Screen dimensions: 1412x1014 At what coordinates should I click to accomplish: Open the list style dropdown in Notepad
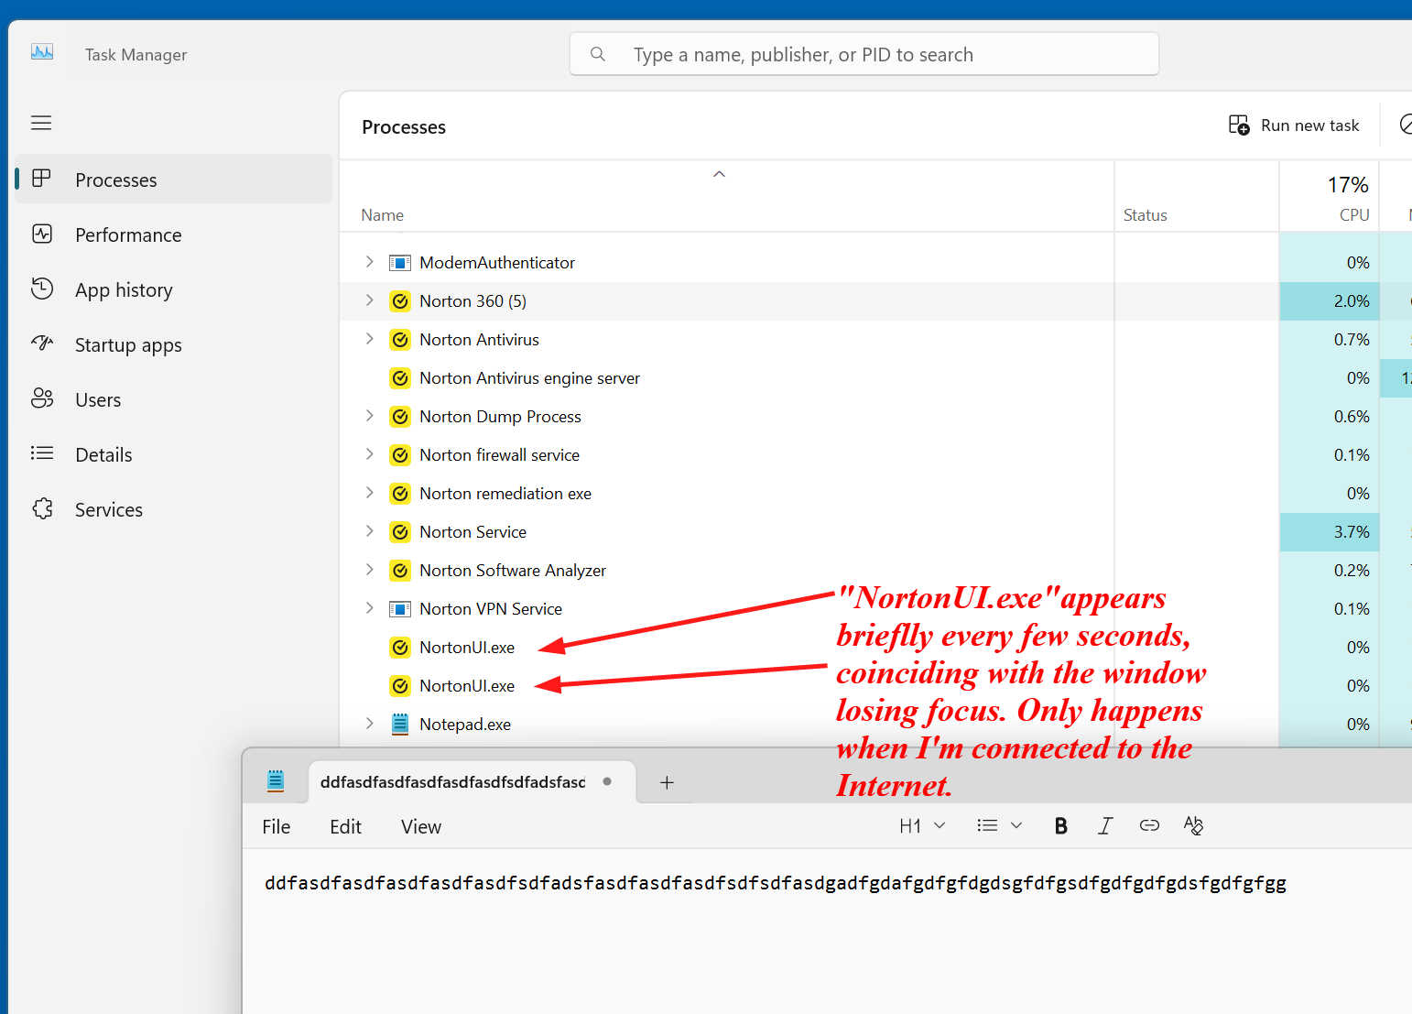click(x=998, y=826)
